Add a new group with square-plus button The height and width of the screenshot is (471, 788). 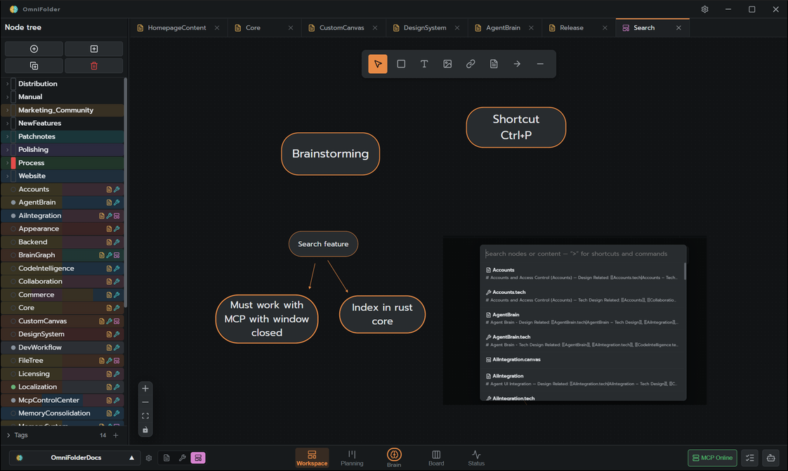94,49
